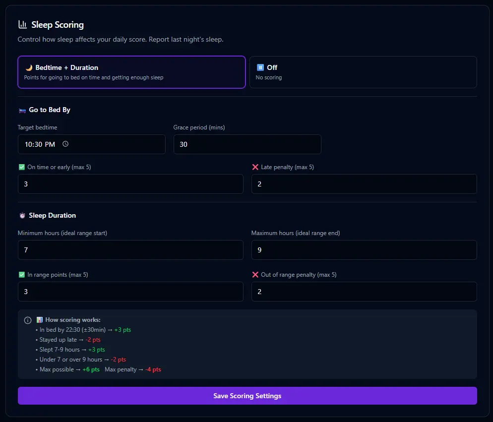Click the red X beside Late penalty label
The height and width of the screenshot is (422, 493).
[255, 167]
